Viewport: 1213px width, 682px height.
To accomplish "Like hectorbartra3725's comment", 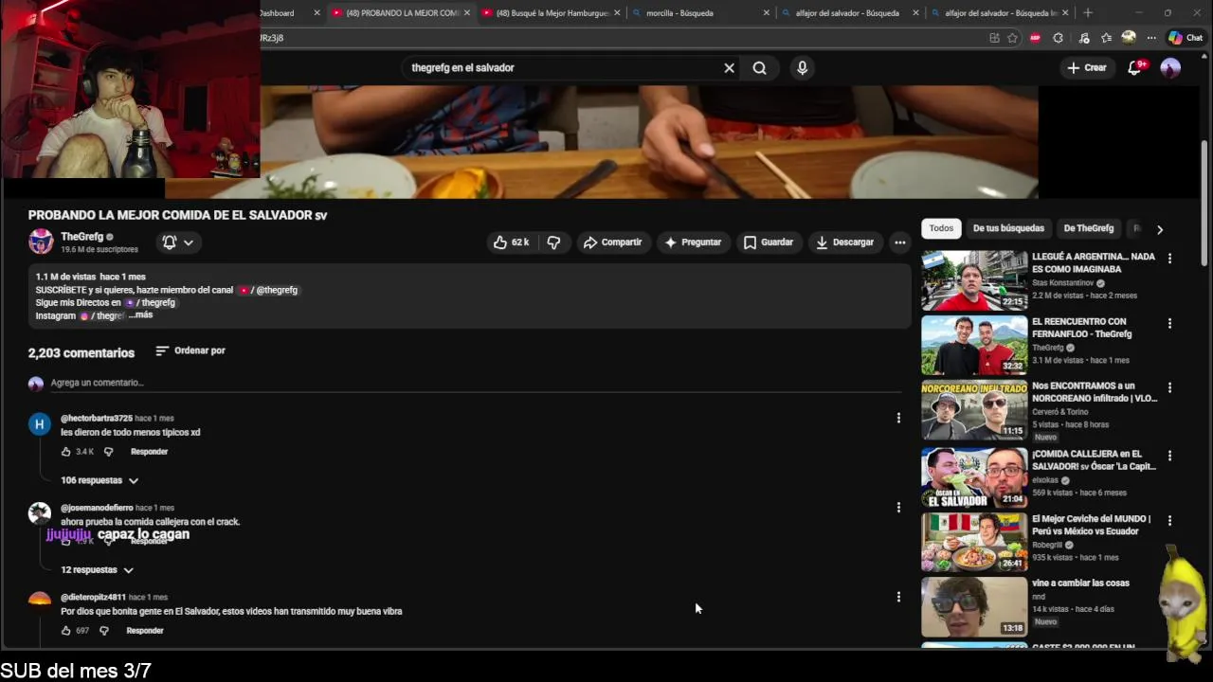I will click(66, 452).
